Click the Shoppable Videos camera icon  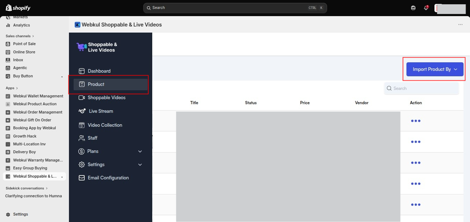tap(82, 97)
